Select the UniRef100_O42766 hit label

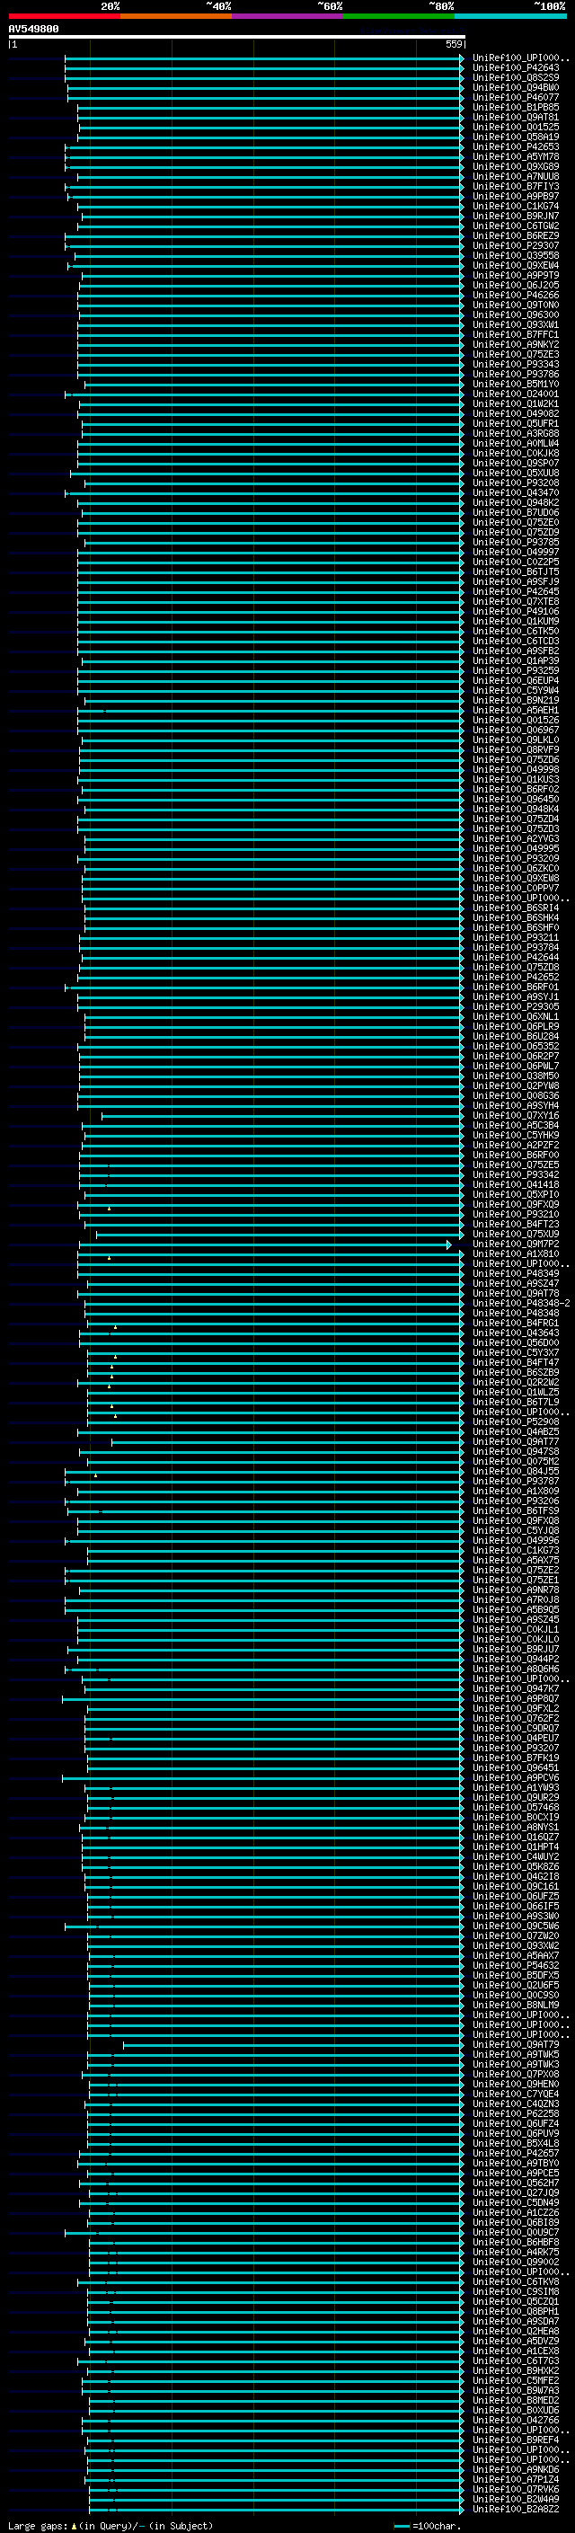(x=516, y=2420)
